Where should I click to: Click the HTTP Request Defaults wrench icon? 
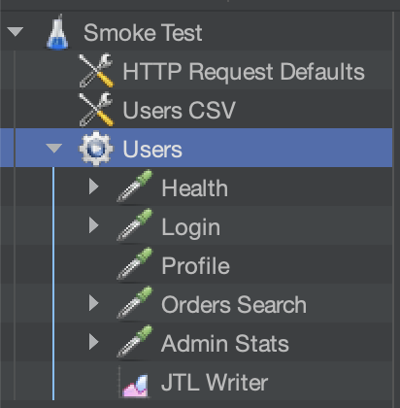pyautogui.click(x=96, y=71)
